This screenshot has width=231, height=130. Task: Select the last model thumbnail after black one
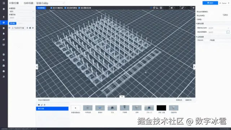coord(174,108)
